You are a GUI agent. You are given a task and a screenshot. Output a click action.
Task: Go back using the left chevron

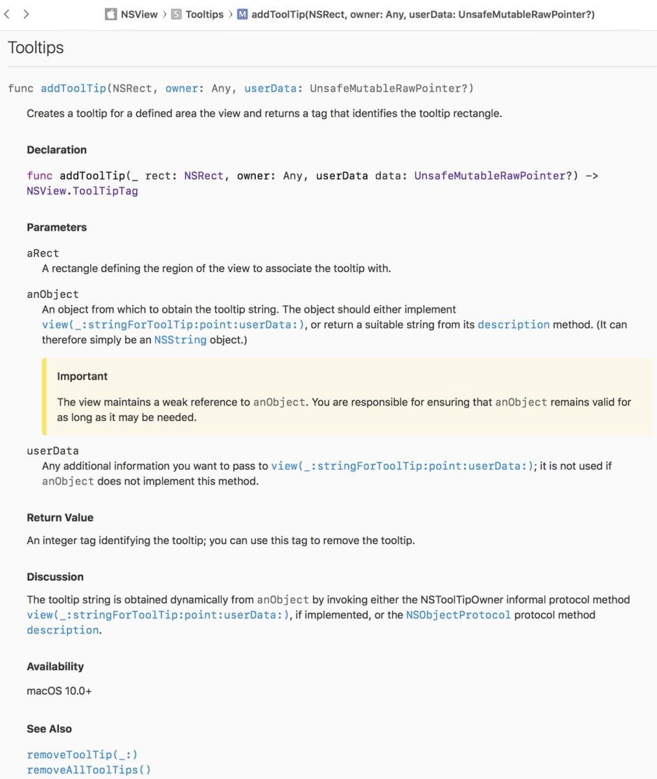(x=7, y=14)
